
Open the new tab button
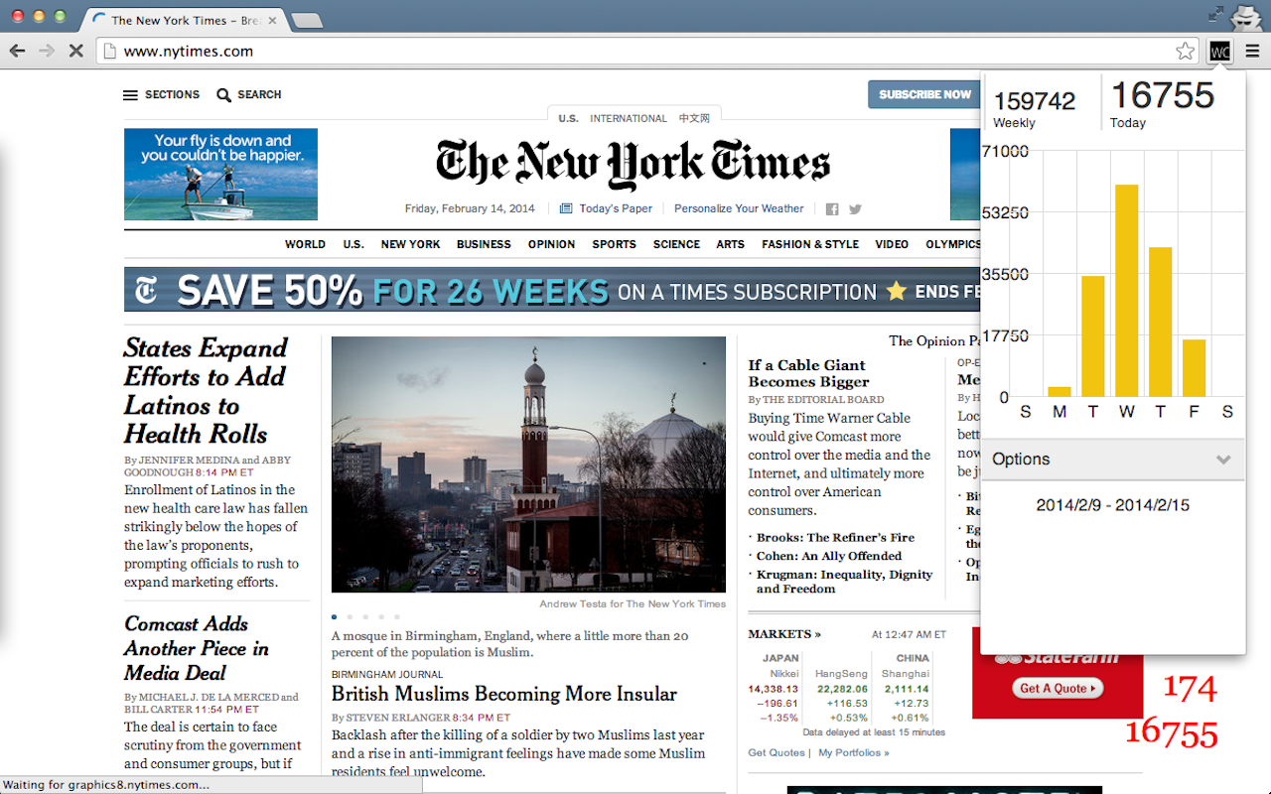coord(307,20)
